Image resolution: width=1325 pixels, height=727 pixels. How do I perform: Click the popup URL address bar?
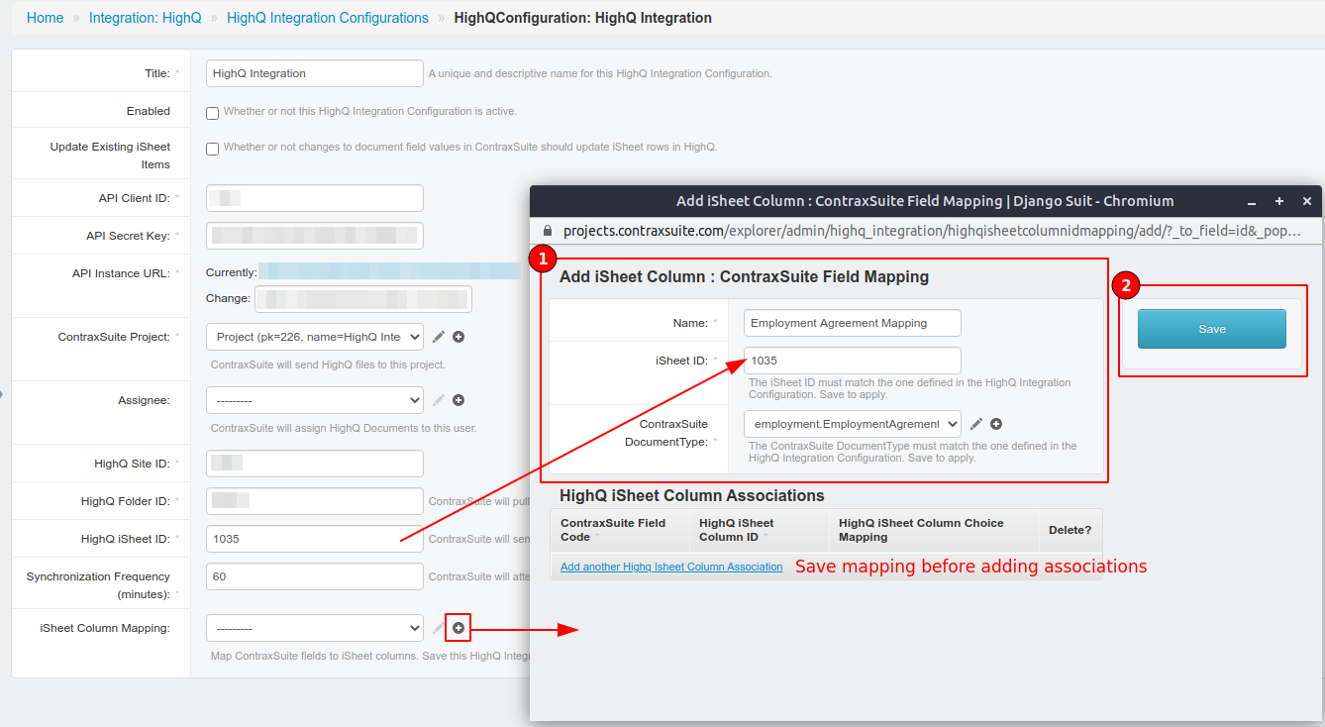tap(931, 231)
